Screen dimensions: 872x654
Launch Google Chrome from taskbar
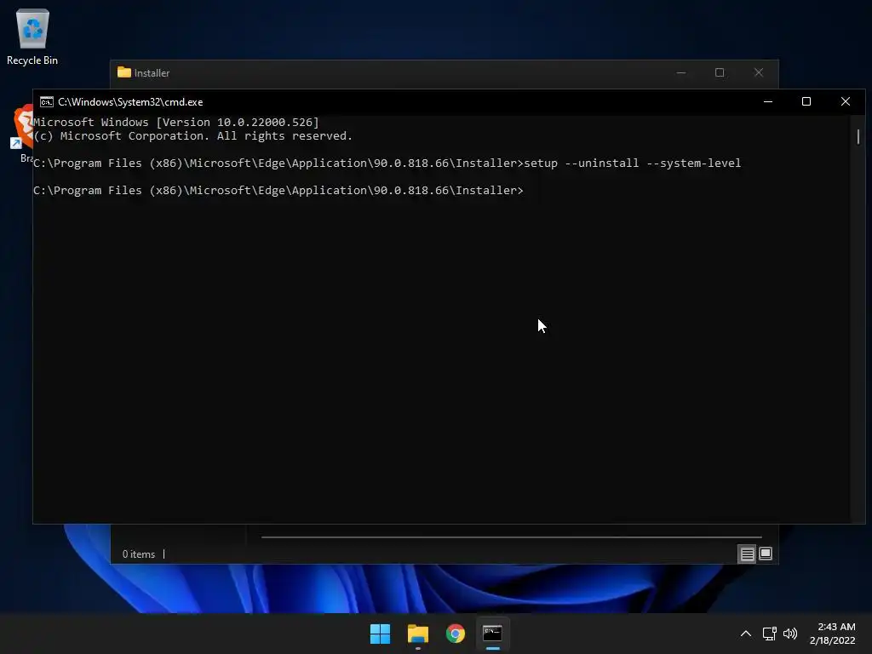[x=456, y=634]
